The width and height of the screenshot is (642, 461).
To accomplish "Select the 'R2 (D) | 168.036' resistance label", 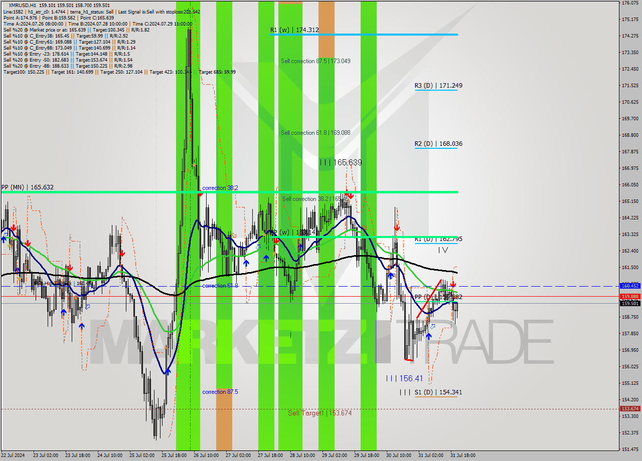I will pyautogui.click(x=438, y=144).
